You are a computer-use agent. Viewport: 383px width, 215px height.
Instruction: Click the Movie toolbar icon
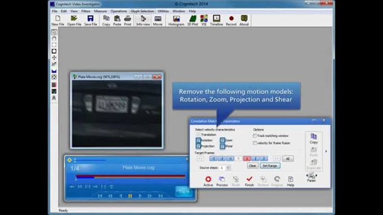[158, 20]
